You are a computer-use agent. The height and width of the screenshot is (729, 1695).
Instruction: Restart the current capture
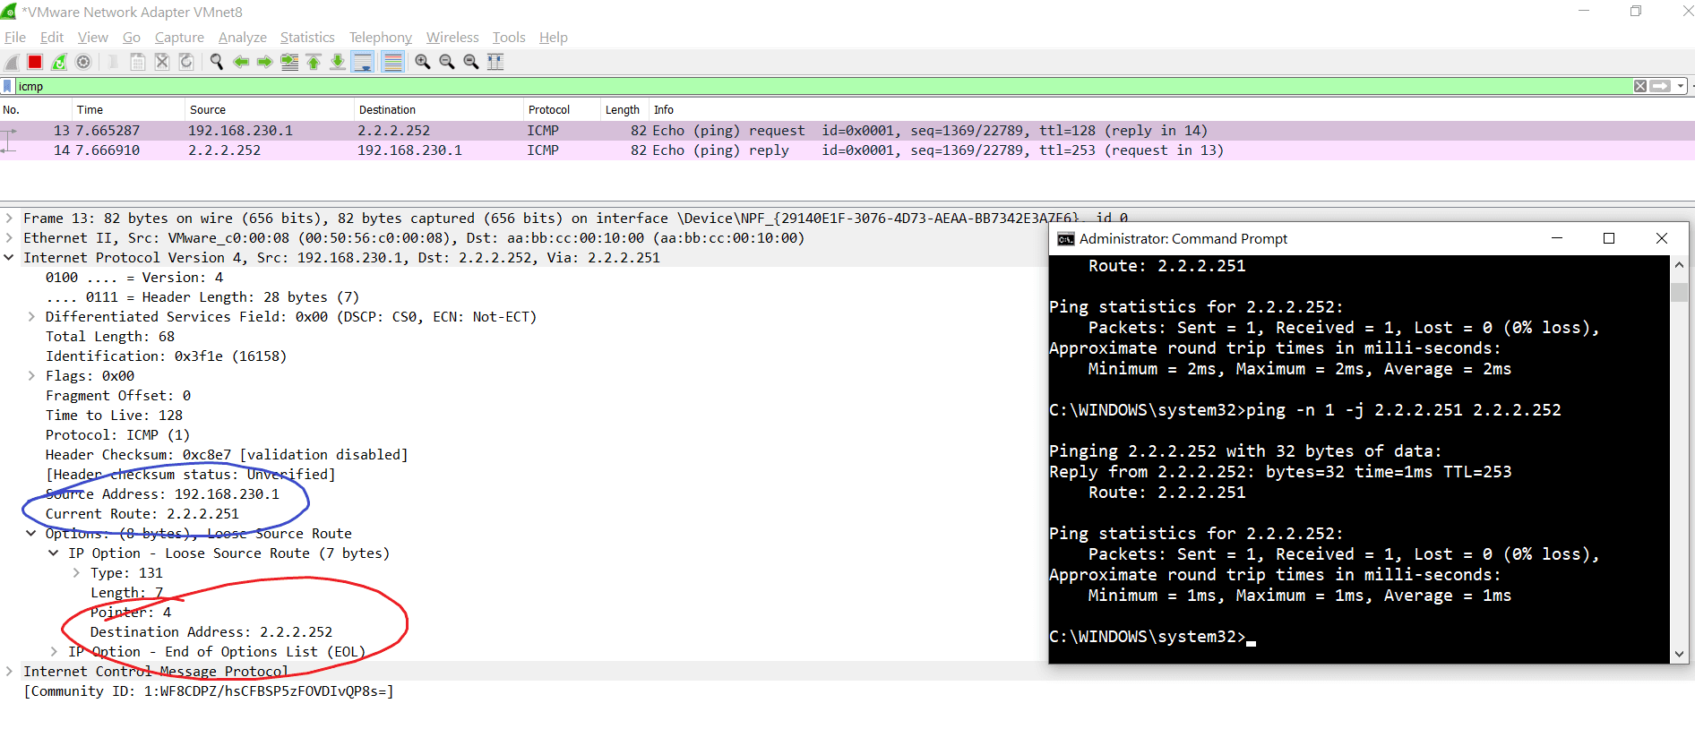[59, 62]
